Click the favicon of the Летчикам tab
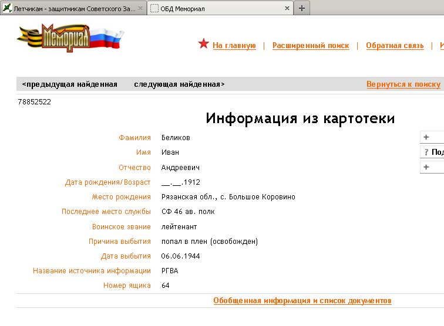Screen dimensions: 444x326 8,8
